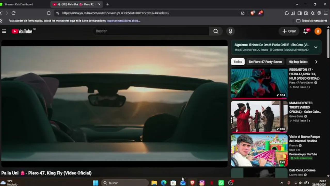Open the Francis channel name
330x186 pixels.
[x=293, y=145]
